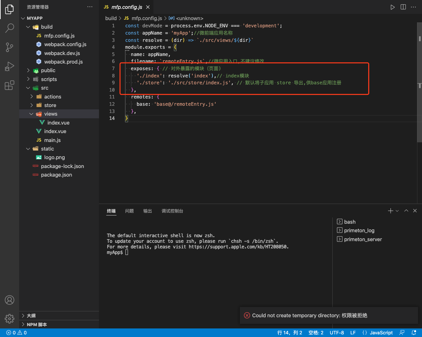Viewport: 422px width, 337px height.
Task: Click UTF-8 encoding in status bar
Action: point(337,333)
